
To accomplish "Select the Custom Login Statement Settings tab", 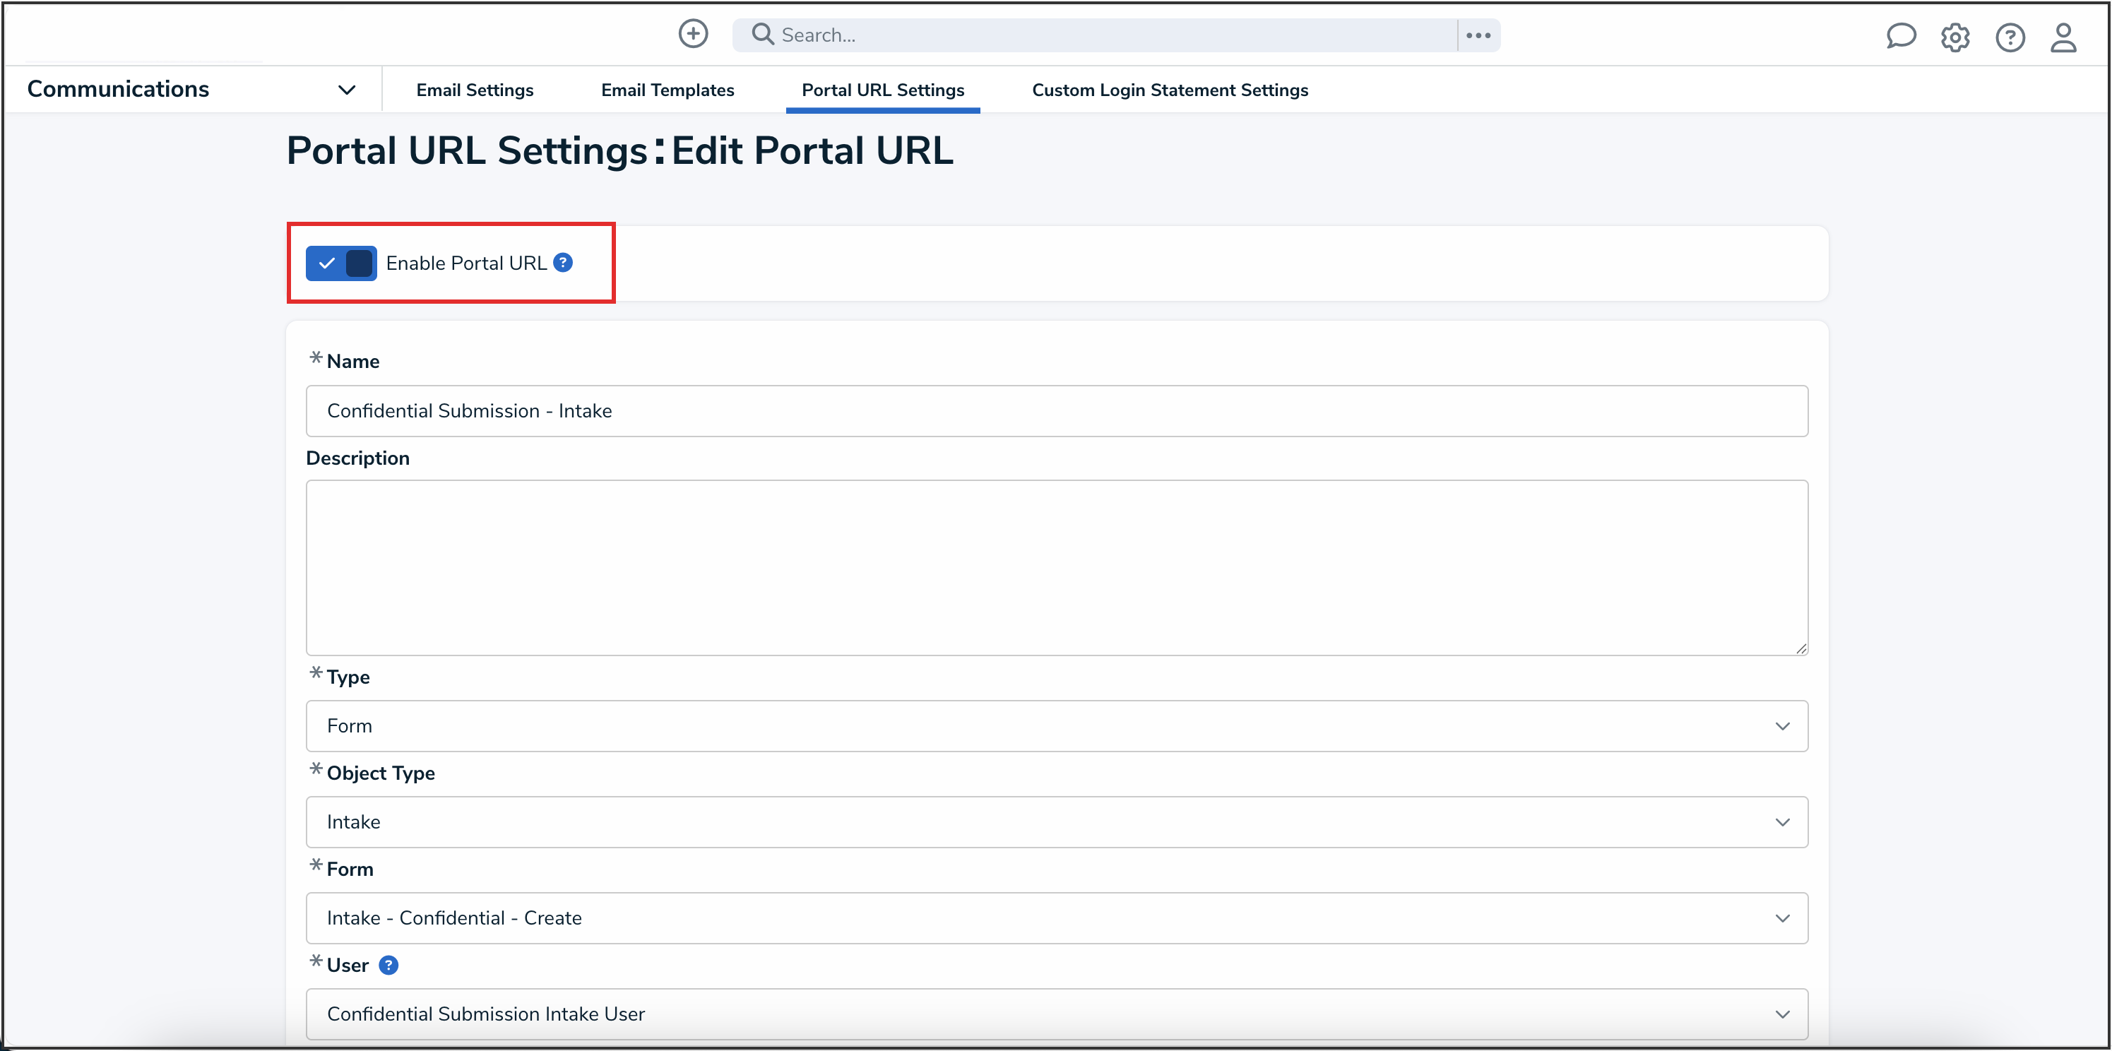I will (x=1170, y=90).
